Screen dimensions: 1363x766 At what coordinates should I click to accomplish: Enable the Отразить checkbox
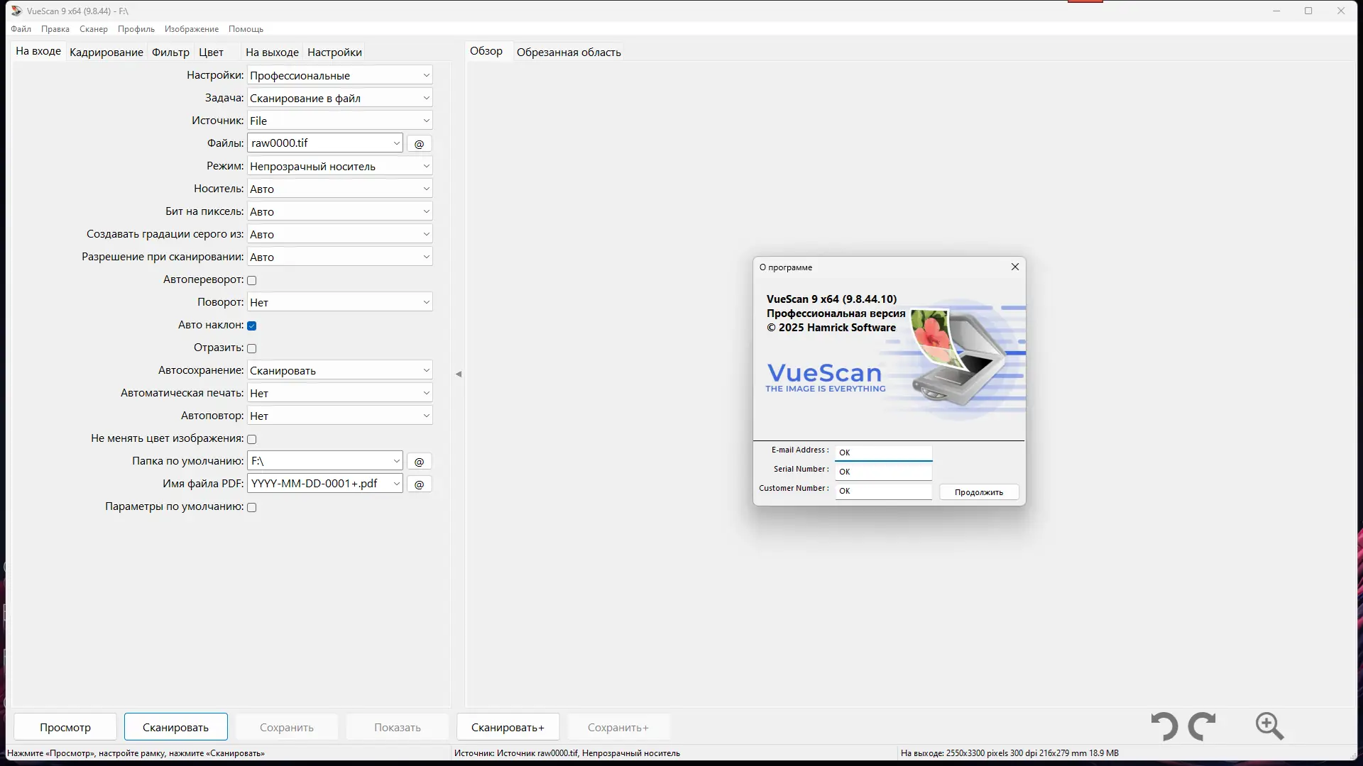[252, 348]
